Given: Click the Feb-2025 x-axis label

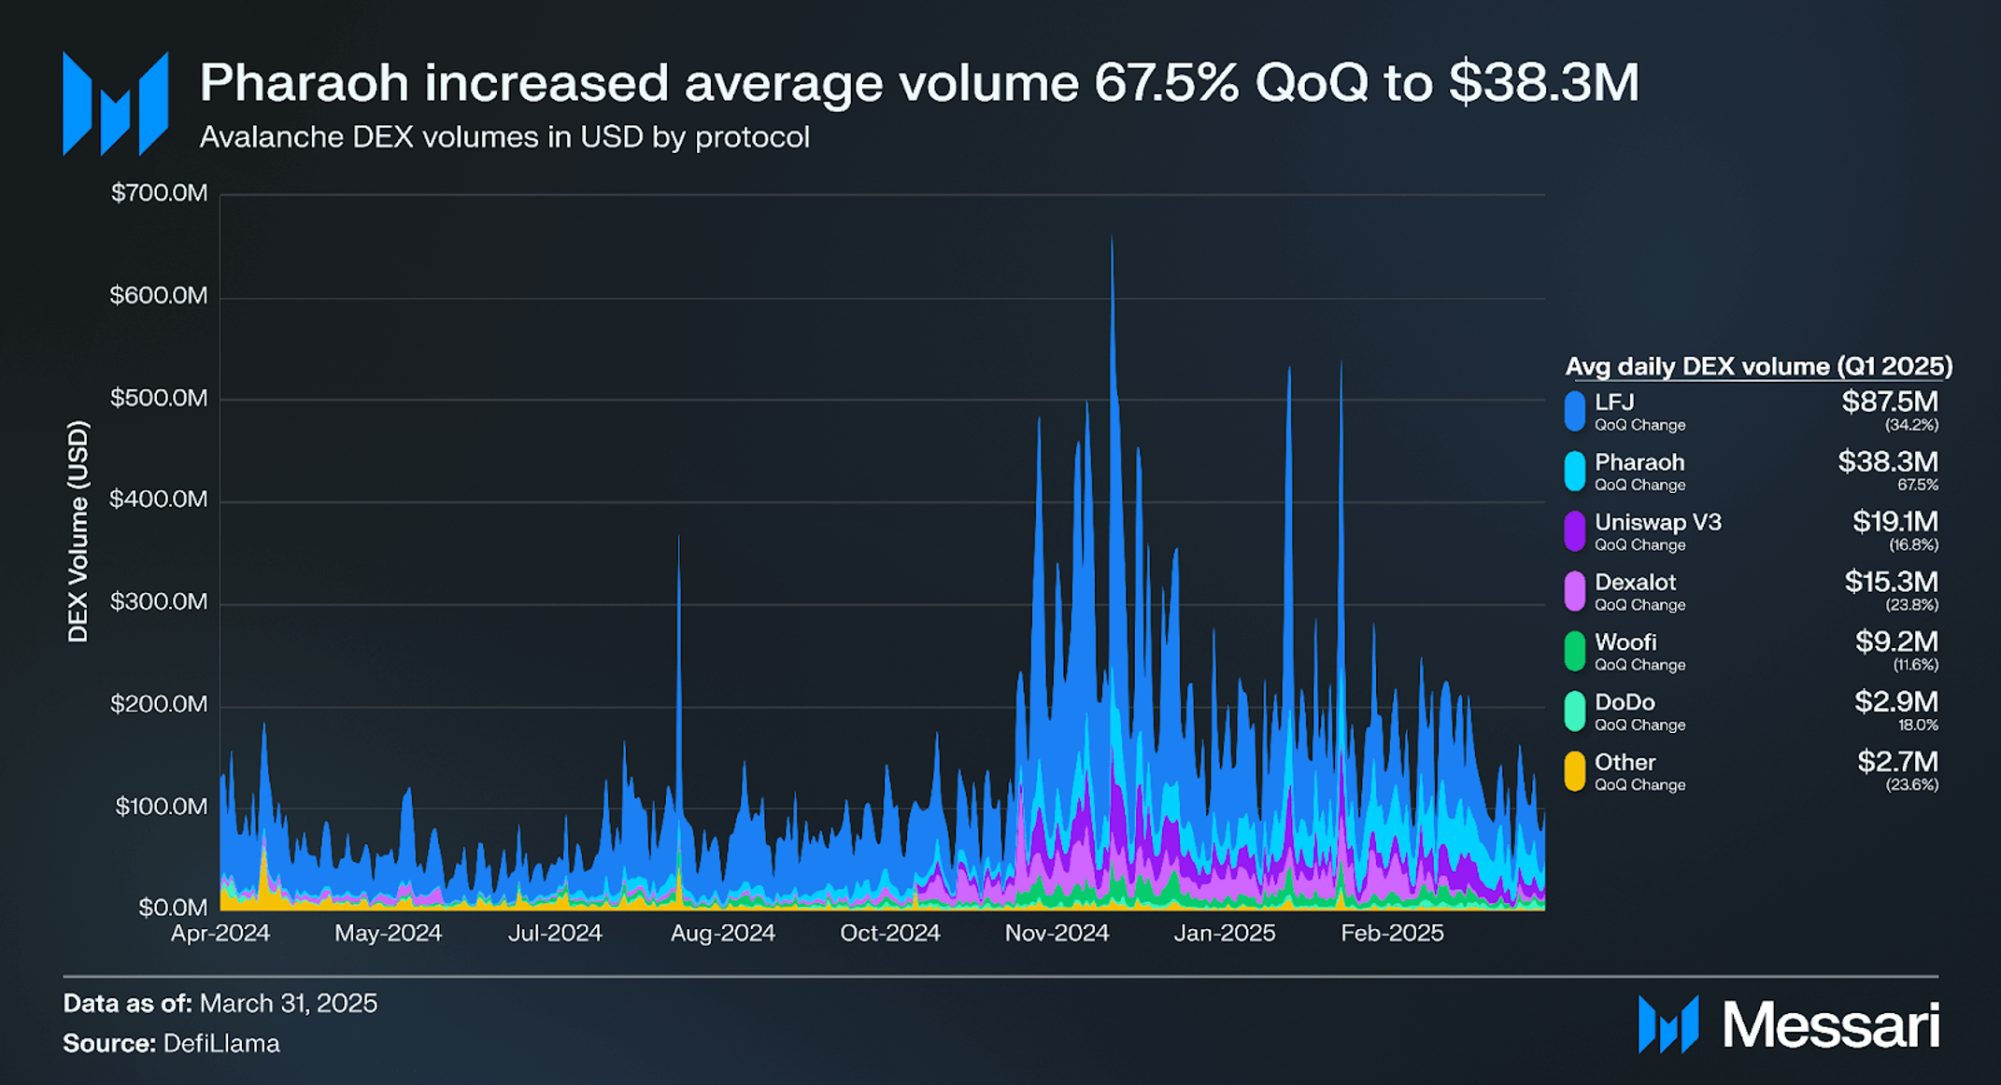Looking at the screenshot, I should coord(1392,933).
